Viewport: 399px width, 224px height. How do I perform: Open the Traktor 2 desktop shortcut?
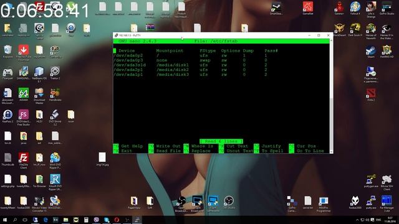tap(55, 73)
